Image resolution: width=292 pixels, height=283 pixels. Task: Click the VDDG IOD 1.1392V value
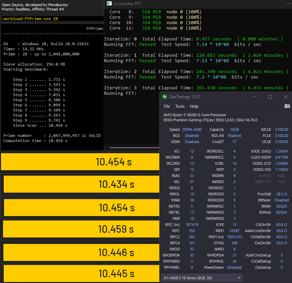tap(281, 170)
